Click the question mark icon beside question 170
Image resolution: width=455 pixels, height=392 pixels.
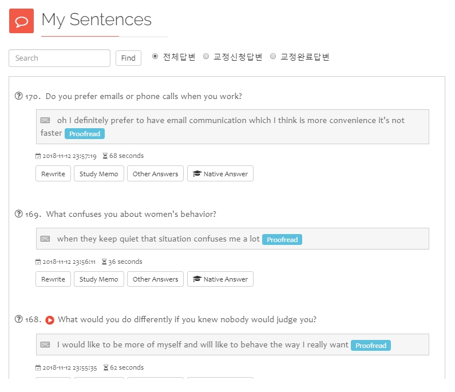point(18,96)
